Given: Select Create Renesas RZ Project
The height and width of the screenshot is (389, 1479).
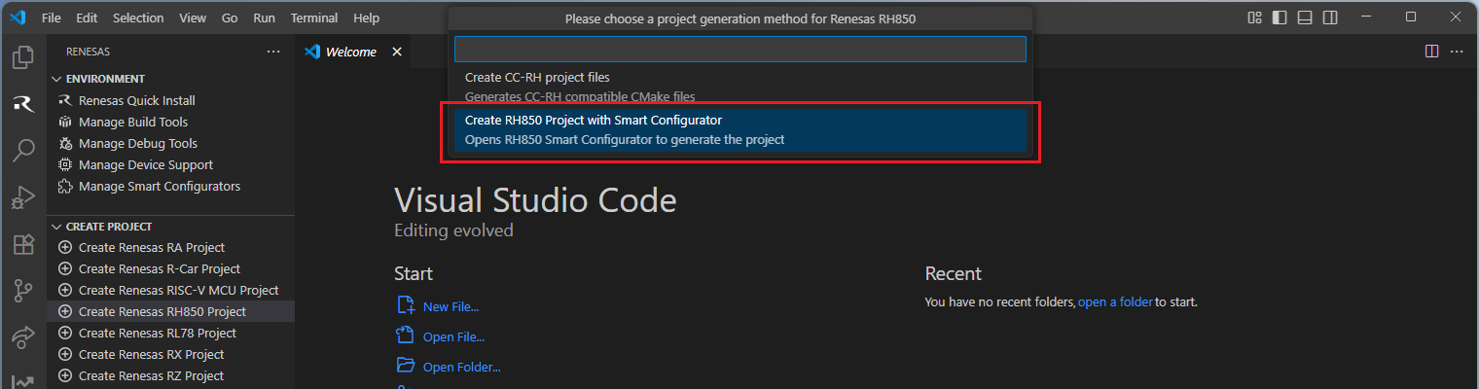Looking at the screenshot, I should pos(171,375).
